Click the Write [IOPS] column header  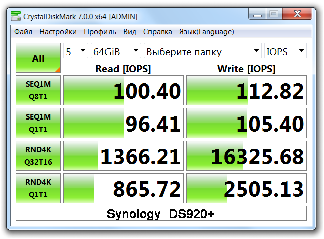click(246, 69)
